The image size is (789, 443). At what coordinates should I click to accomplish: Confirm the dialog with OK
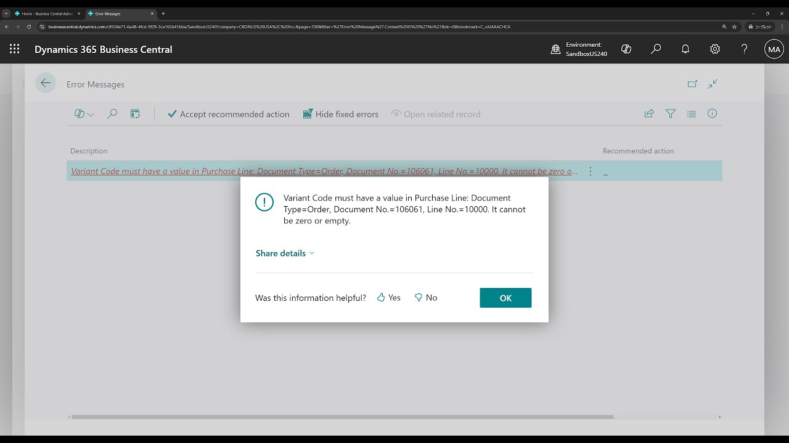[505, 298]
